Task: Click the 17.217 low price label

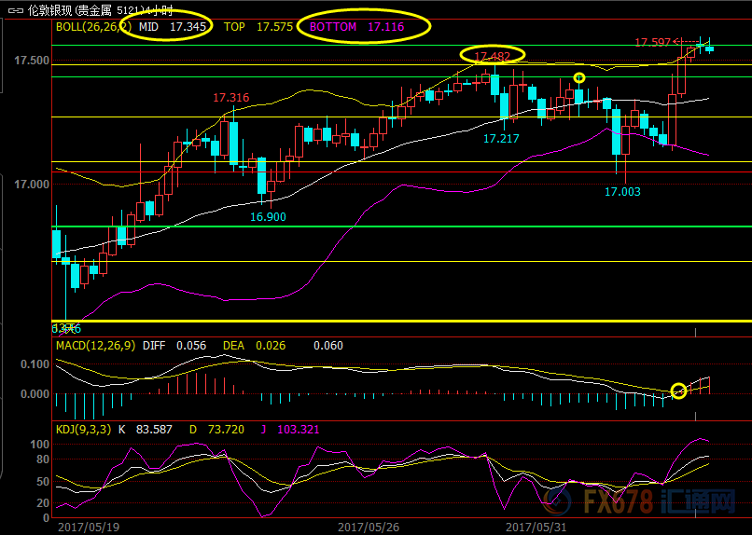Action: pos(501,139)
